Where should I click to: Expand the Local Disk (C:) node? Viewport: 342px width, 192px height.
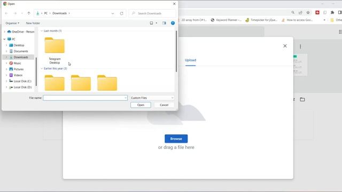point(6,81)
